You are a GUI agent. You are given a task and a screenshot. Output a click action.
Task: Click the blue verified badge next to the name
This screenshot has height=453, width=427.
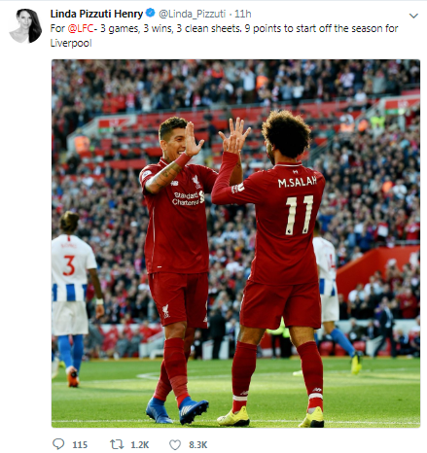click(150, 14)
